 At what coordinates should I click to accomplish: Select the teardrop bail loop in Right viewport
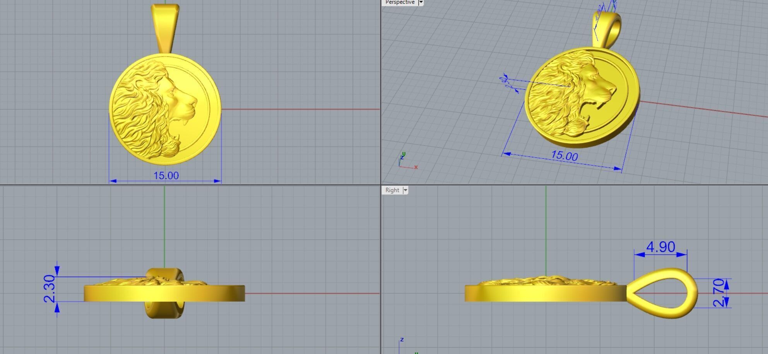coord(662,293)
